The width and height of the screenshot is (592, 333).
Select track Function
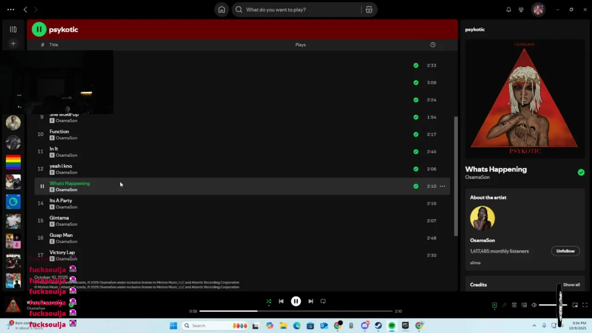click(242, 135)
